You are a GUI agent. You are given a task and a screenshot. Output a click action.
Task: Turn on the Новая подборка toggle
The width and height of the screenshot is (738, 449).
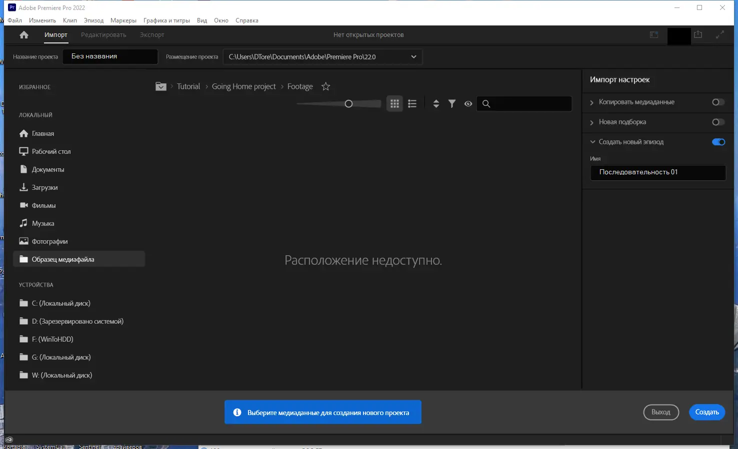718,122
